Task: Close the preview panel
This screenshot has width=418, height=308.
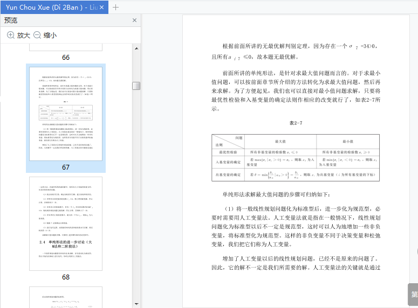Action: pos(134,20)
